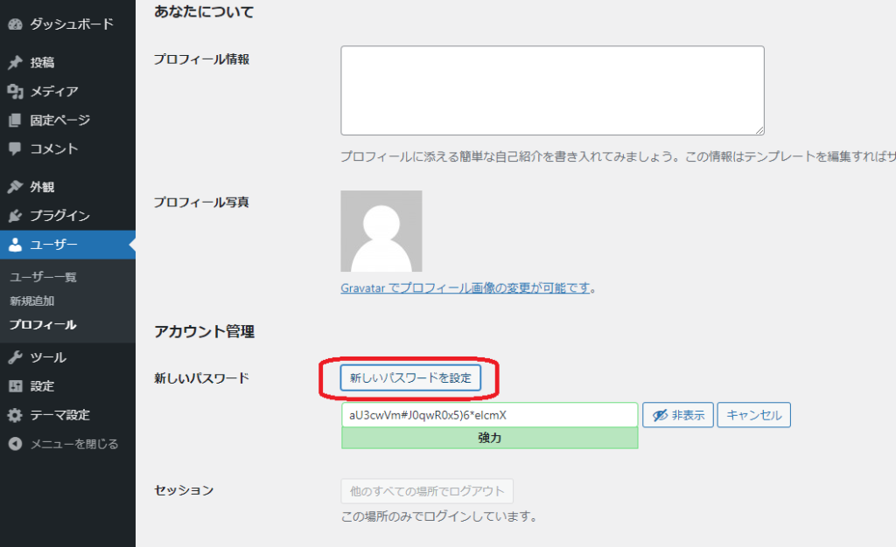This screenshot has height=547, width=896.
Task: Click the paintbrush icon for 外観
Action: click(15, 187)
